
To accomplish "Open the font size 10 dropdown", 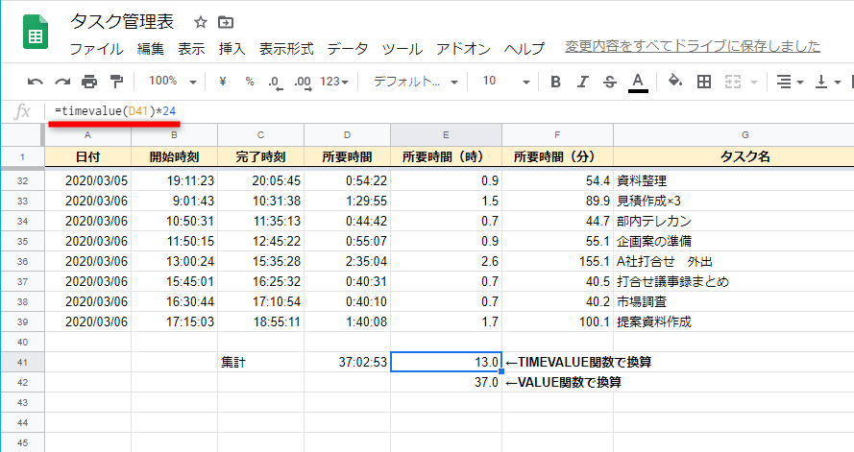I will [x=506, y=82].
